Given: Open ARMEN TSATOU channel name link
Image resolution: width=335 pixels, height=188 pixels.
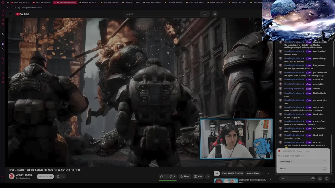Looking at the screenshot, I should 25,175.
